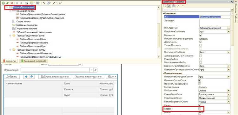Open the РежимВыделенияСтроки dropdown
Viewport: 238px width, 115px height.
pyautogui.click(x=228, y=102)
